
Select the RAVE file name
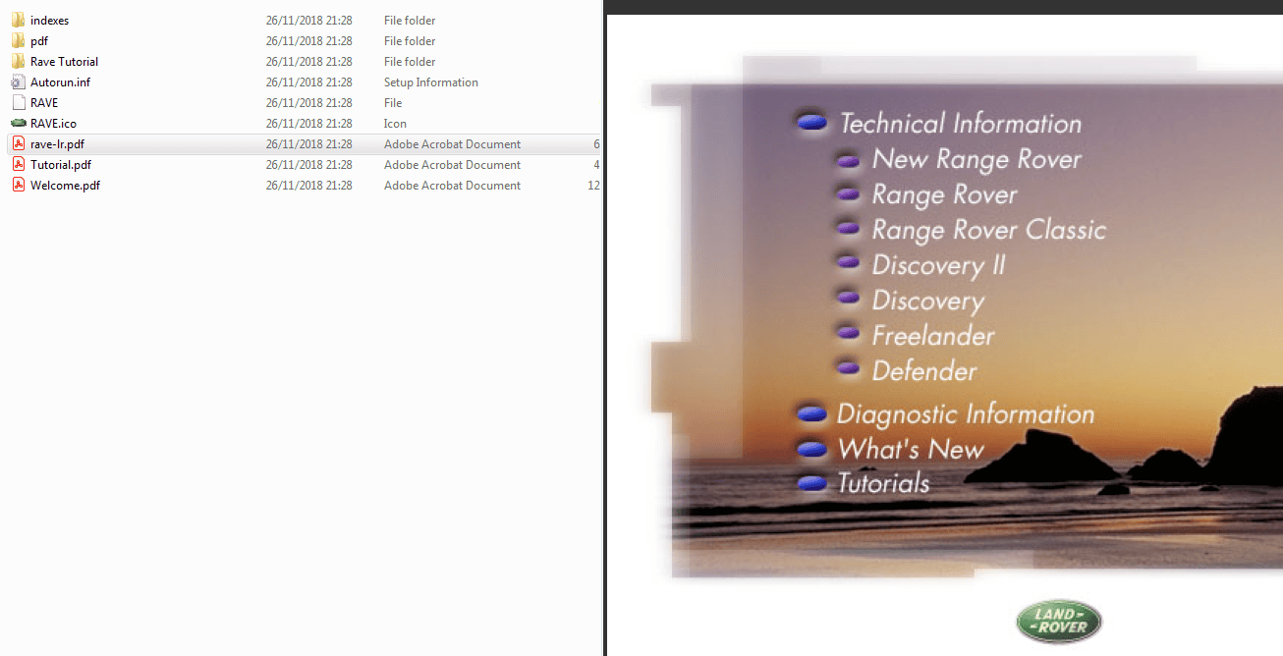click(44, 103)
